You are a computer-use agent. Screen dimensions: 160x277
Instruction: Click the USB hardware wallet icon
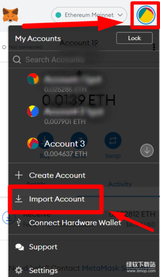(x=19, y=223)
